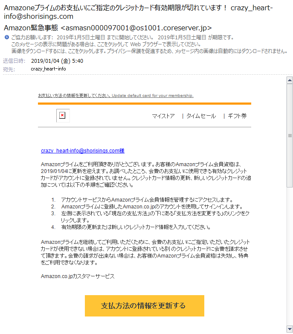Open the ギフト券 navigation link

tap(237, 116)
